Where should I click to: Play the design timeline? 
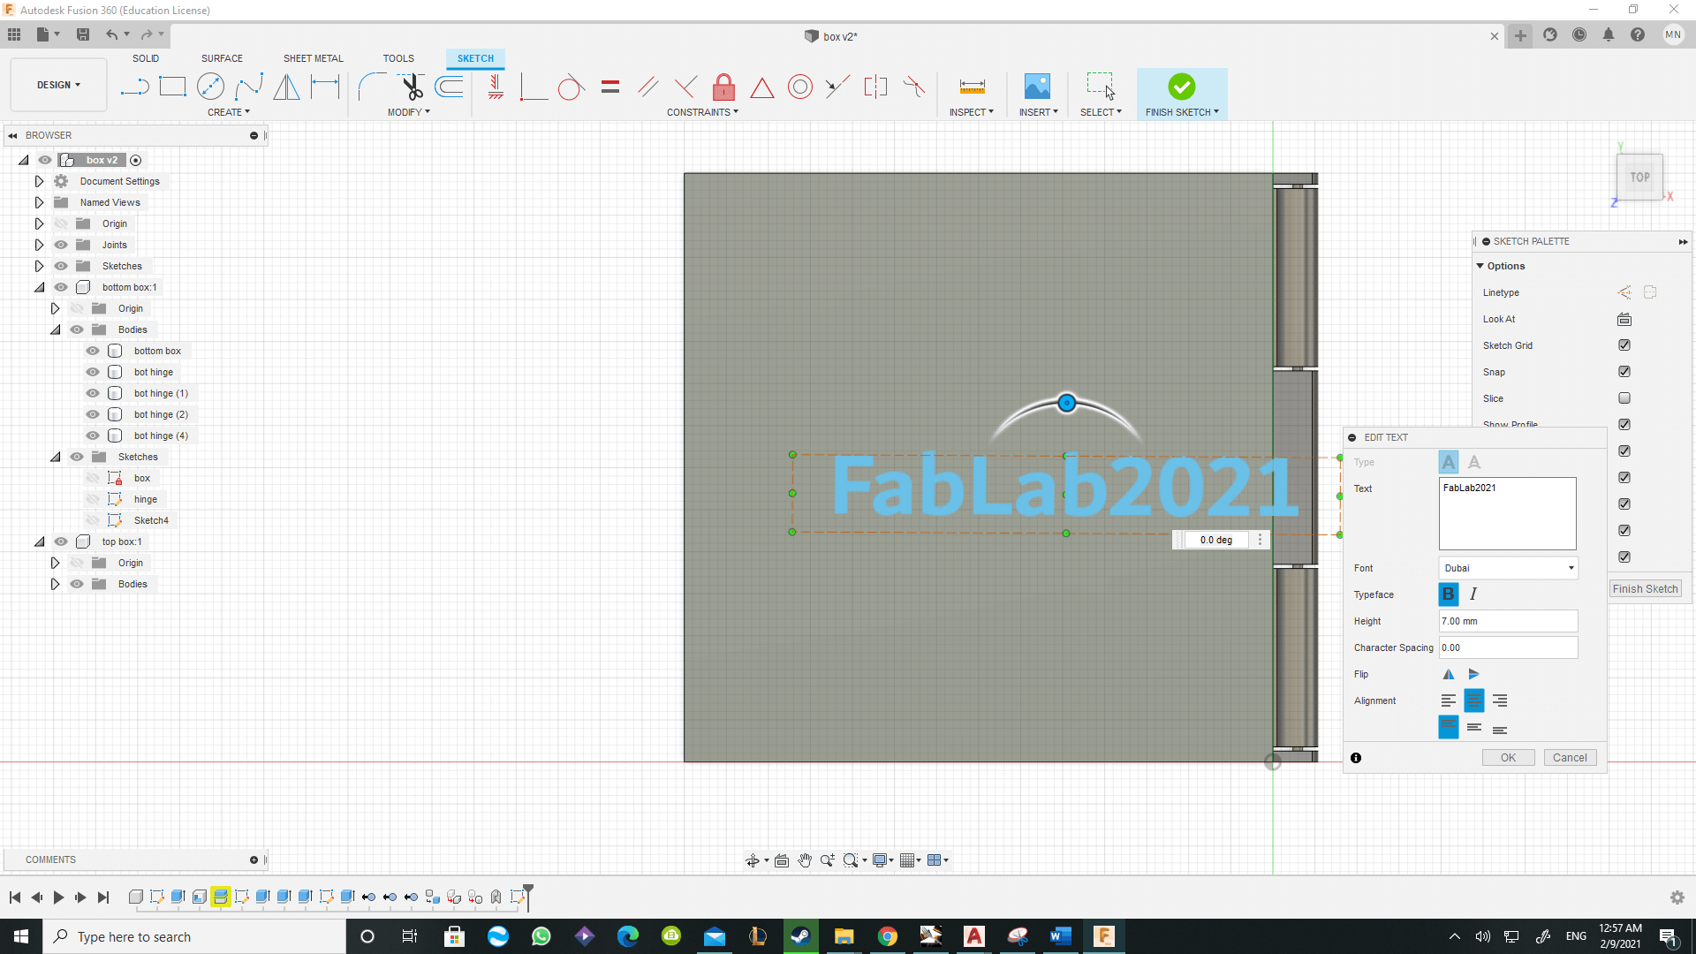(x=58, y=897)
